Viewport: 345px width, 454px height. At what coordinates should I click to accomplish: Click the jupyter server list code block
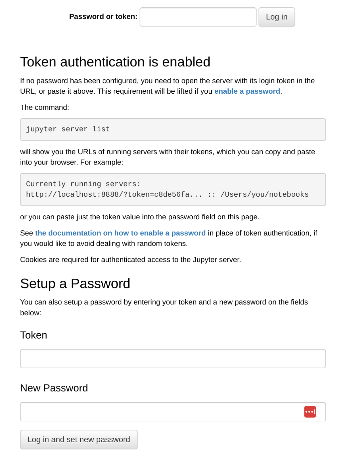173,130
